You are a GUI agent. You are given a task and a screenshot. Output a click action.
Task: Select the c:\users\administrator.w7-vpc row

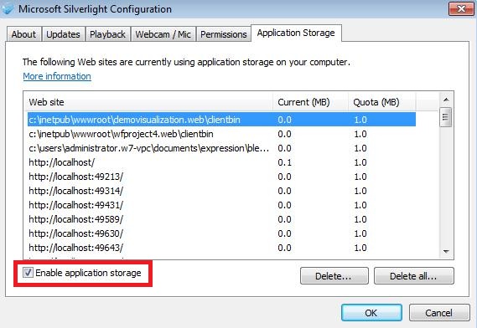[221, 148]
